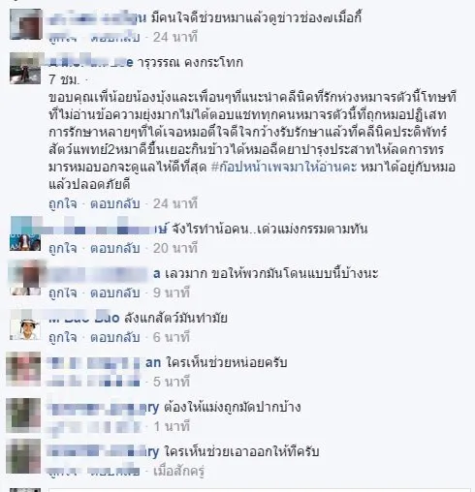This screenshot has height=492, width=475.
Task: Like the Bao Bao comment
Action: 63,337
